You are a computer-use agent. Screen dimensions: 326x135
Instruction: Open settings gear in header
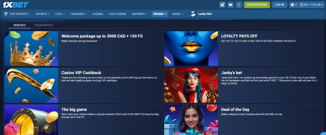(292, 5)
